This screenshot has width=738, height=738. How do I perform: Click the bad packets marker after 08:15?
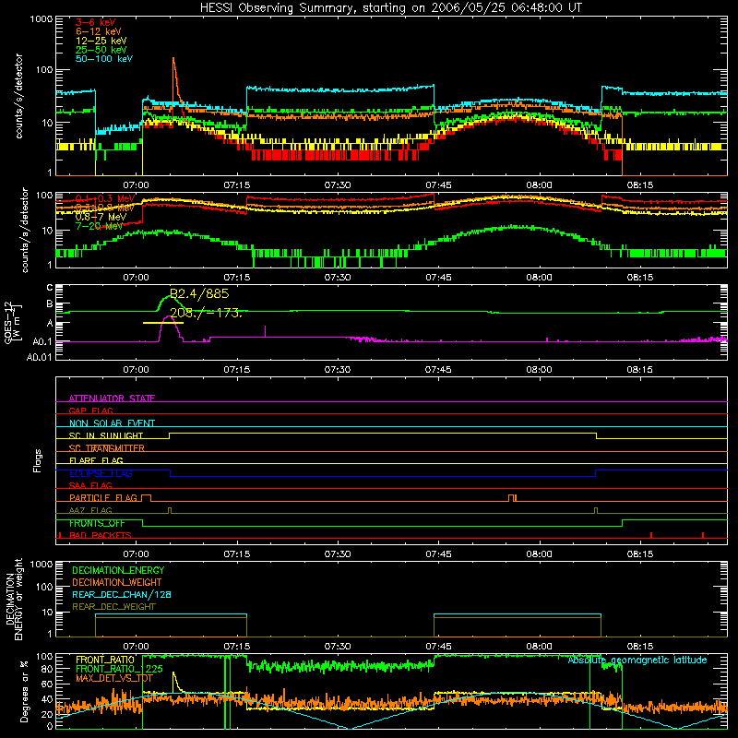651,535
